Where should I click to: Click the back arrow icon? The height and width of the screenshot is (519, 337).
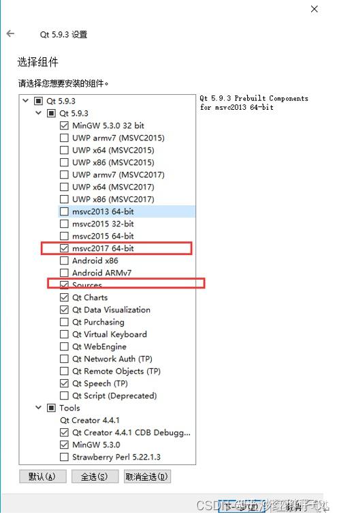[x=11, y=33]
